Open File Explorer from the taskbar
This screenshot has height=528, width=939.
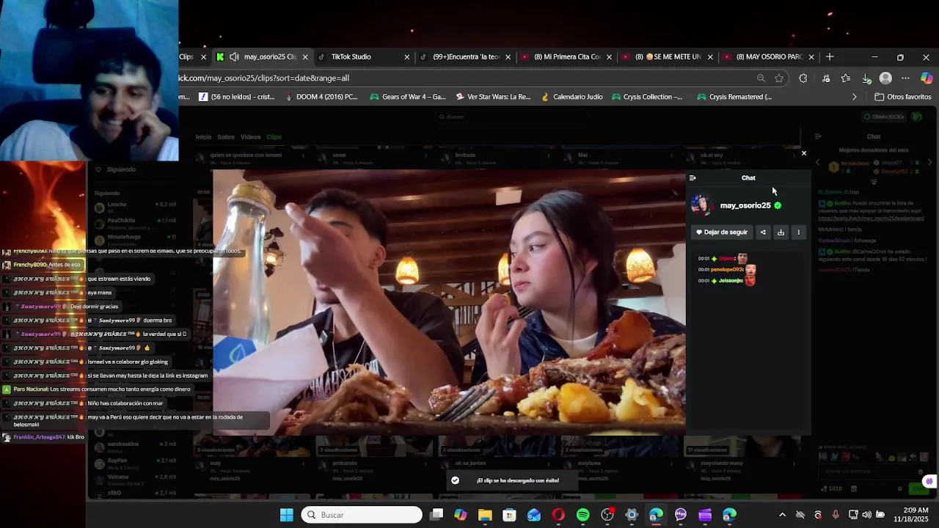point(485,515)
